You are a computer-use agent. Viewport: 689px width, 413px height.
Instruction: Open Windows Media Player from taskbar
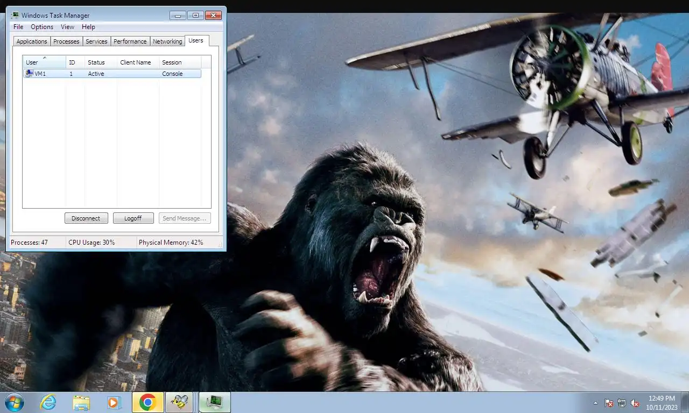coord(114,402)
